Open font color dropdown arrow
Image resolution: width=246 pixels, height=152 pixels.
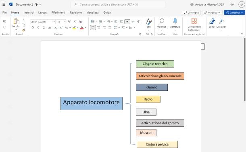(85, 28)
